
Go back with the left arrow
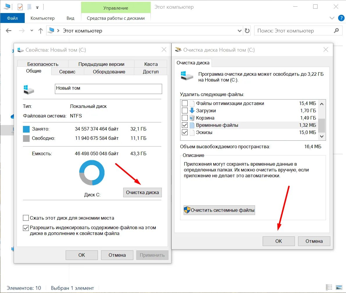(9, 31)
